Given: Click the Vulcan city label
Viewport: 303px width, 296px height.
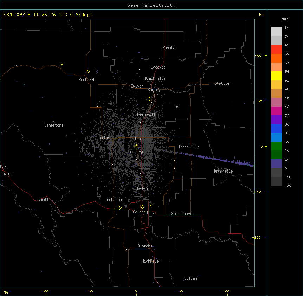Looking at the screenshot, I should (x=191, y=278).
